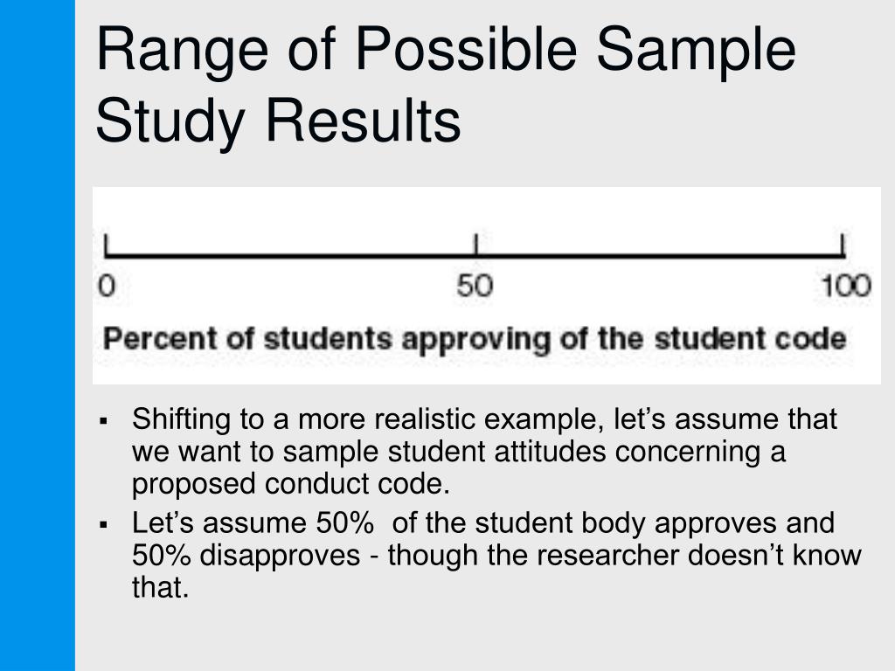Image resolution: width=895 pixels, height=671 pixels.
Task: Click the final word 'that.' in second bullet
Action: (x=161, y=587)
